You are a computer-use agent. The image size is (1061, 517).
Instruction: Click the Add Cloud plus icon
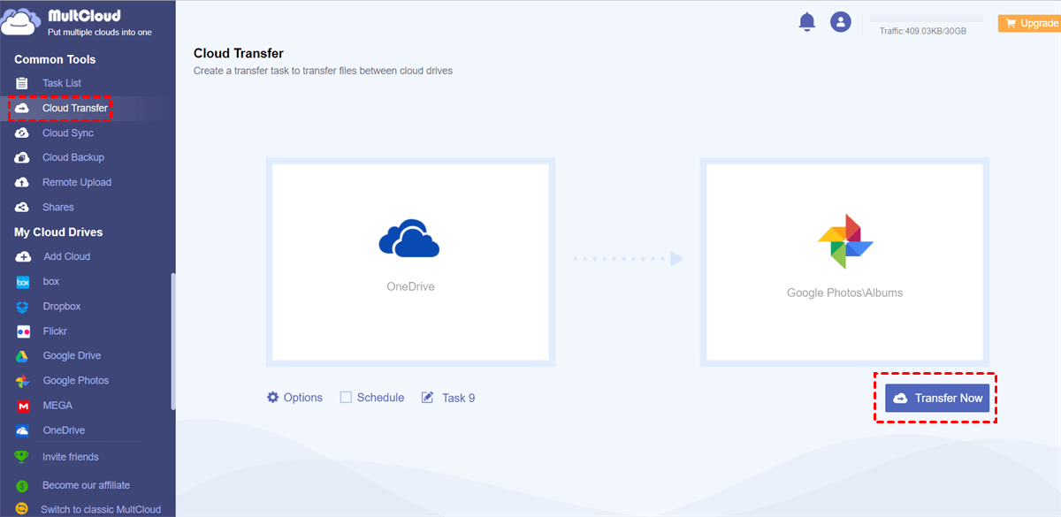coord(23,256)
